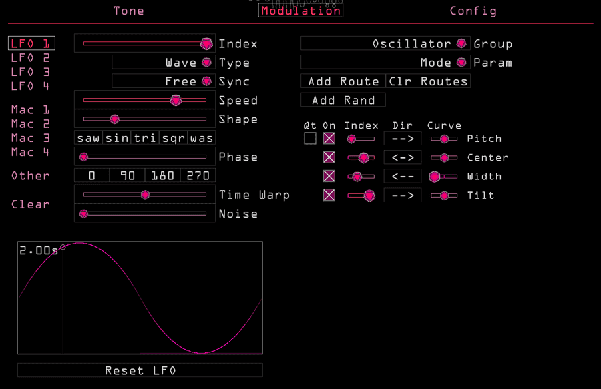This screenshot has height=389, width=601.
Task: Click the 2.00s time readout
Action: 39,250
